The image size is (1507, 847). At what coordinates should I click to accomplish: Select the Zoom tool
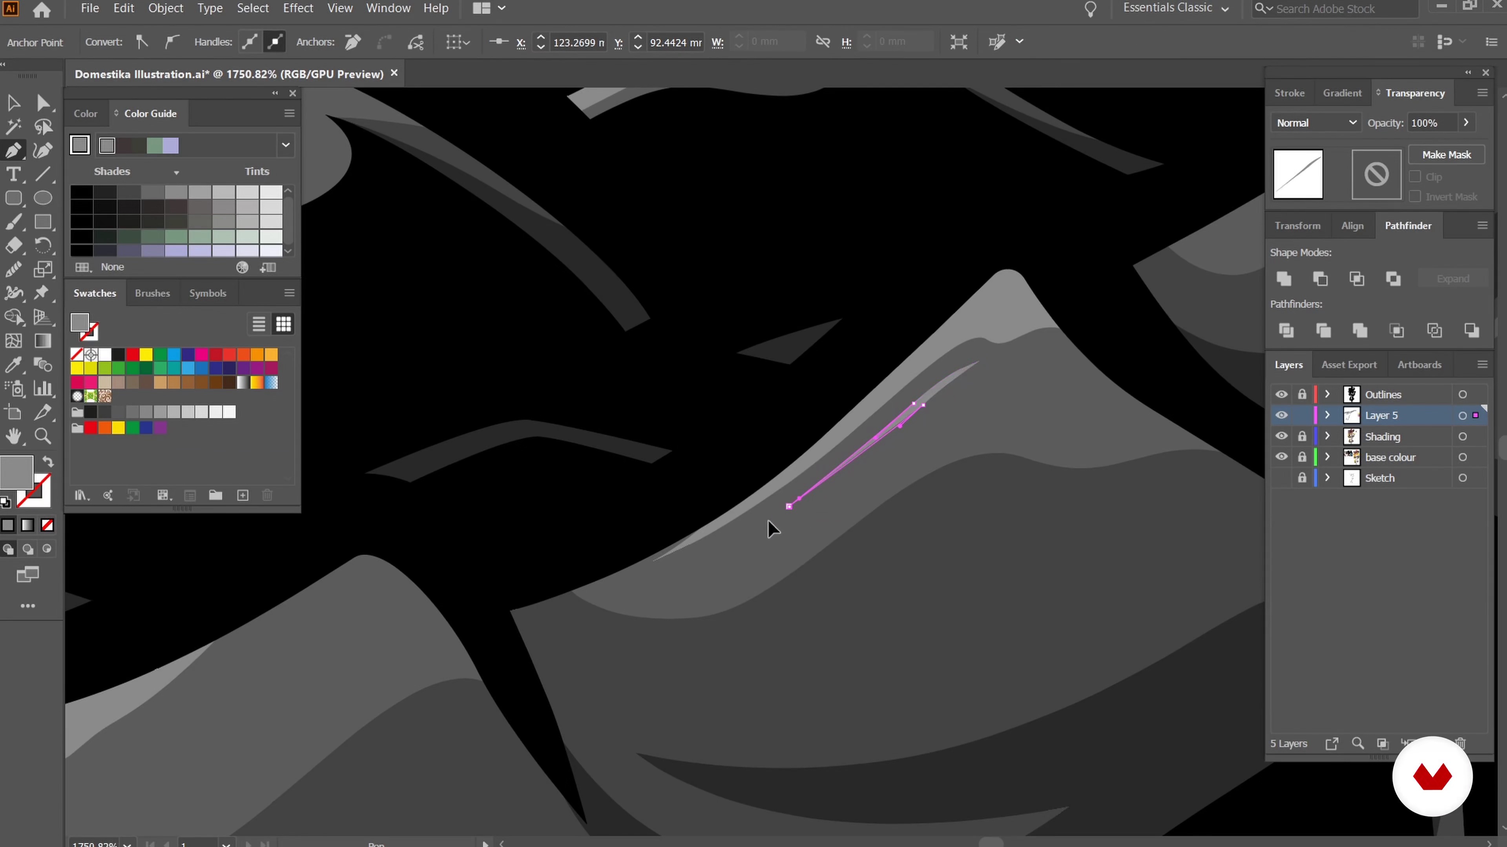tap(43, 436)
